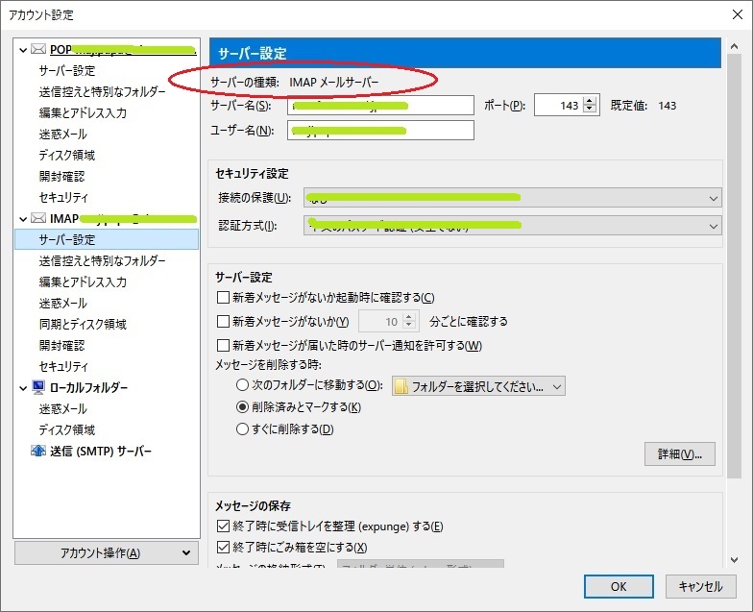Open the アカウント操作 dropdown menu
Image resolution: width=753 pixels, height=612 pixels.
107,553
